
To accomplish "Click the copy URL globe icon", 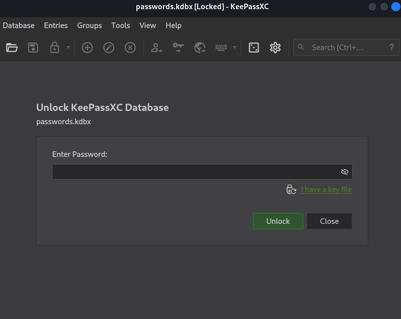I will 200,48.
